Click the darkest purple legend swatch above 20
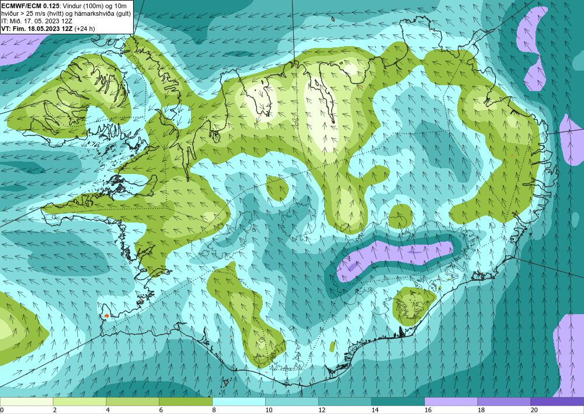Viewport: 584px width, 414px height. (x=557, y=401)
